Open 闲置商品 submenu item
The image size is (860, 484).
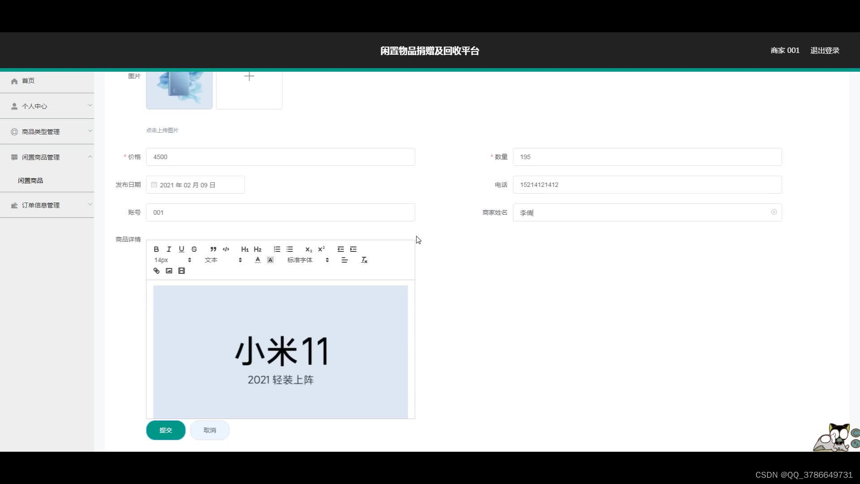pos(30,181)
